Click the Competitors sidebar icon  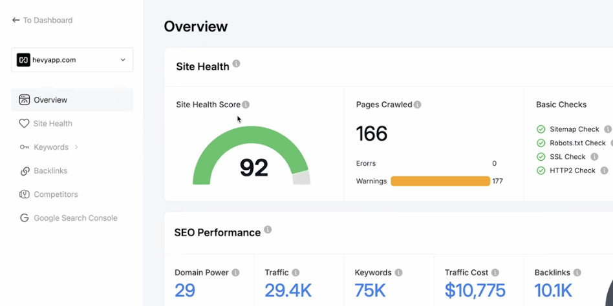(x=24, y=194)
